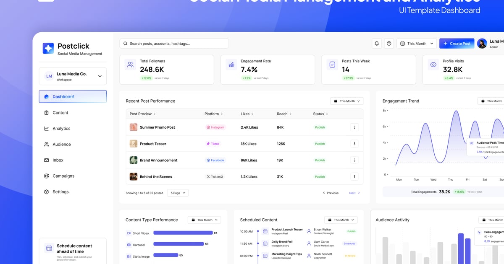Click the Summer Promo Post thumbnail
The image size is (504, 264).
[x=134, y=127]
